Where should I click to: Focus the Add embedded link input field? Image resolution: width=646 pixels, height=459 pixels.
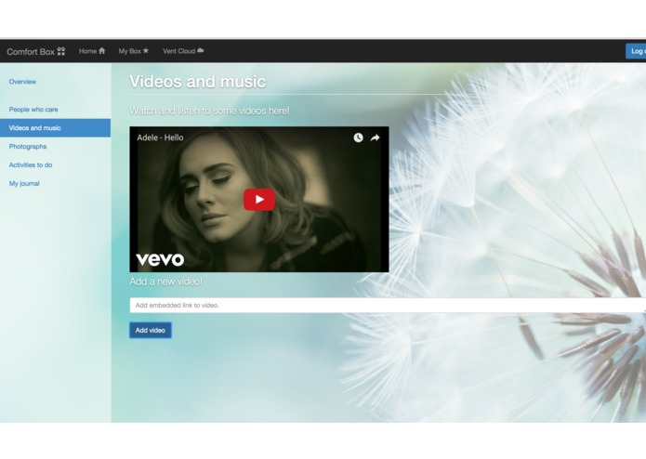pos(388,306)
